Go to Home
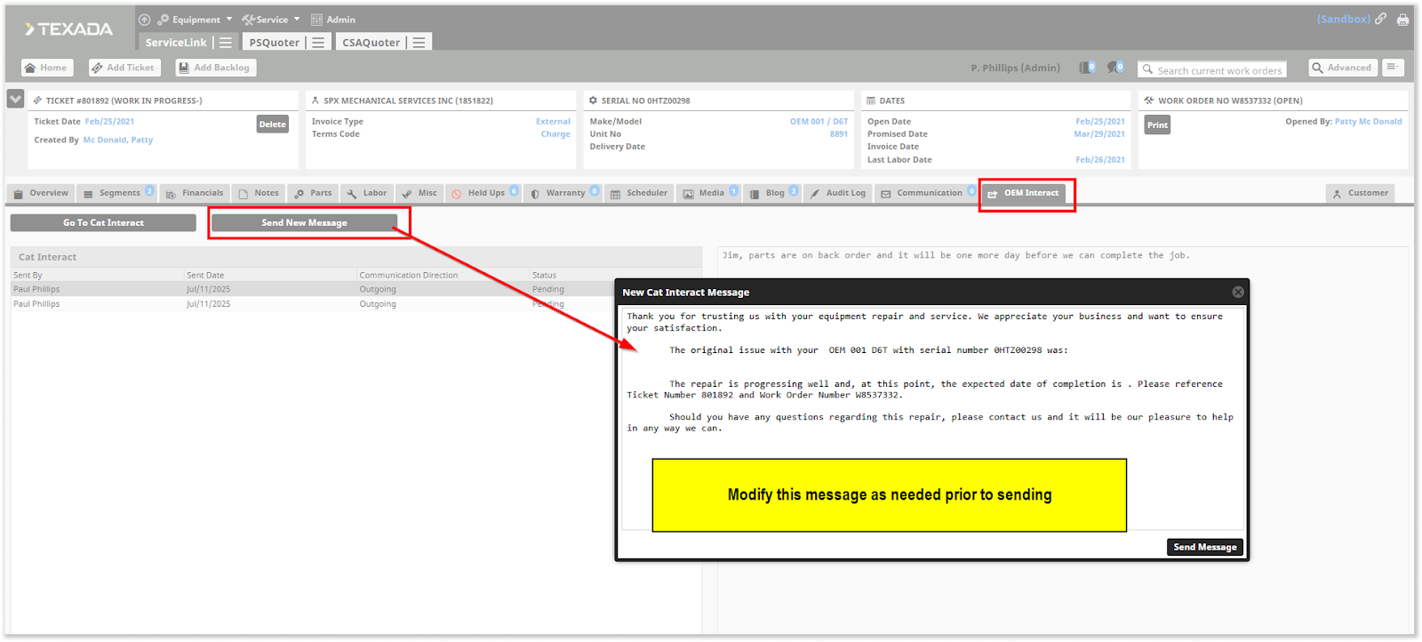 46,68
